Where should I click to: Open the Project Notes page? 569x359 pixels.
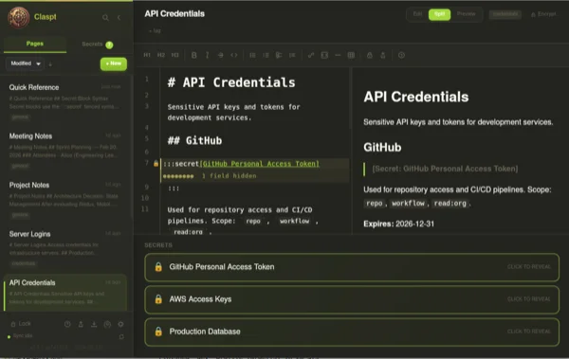[65, 199]
